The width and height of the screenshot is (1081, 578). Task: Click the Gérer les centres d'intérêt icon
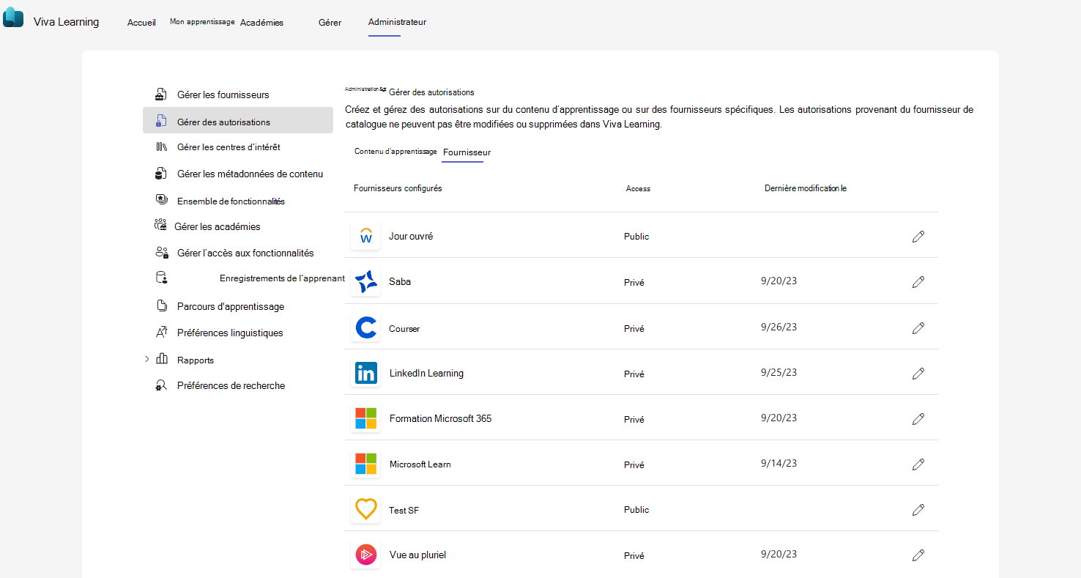click(x=161, y=147)
